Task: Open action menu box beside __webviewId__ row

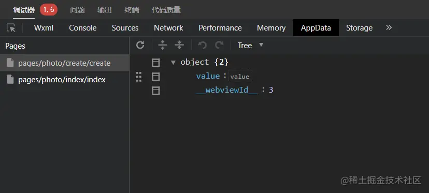Action: [x=155, y=91]
